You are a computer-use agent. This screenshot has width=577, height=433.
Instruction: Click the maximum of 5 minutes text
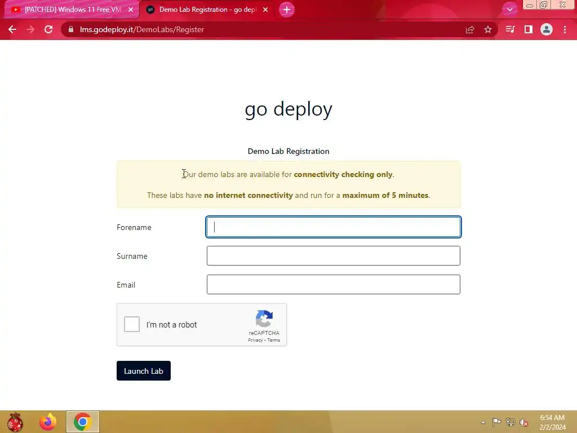[x=385, y=195]
